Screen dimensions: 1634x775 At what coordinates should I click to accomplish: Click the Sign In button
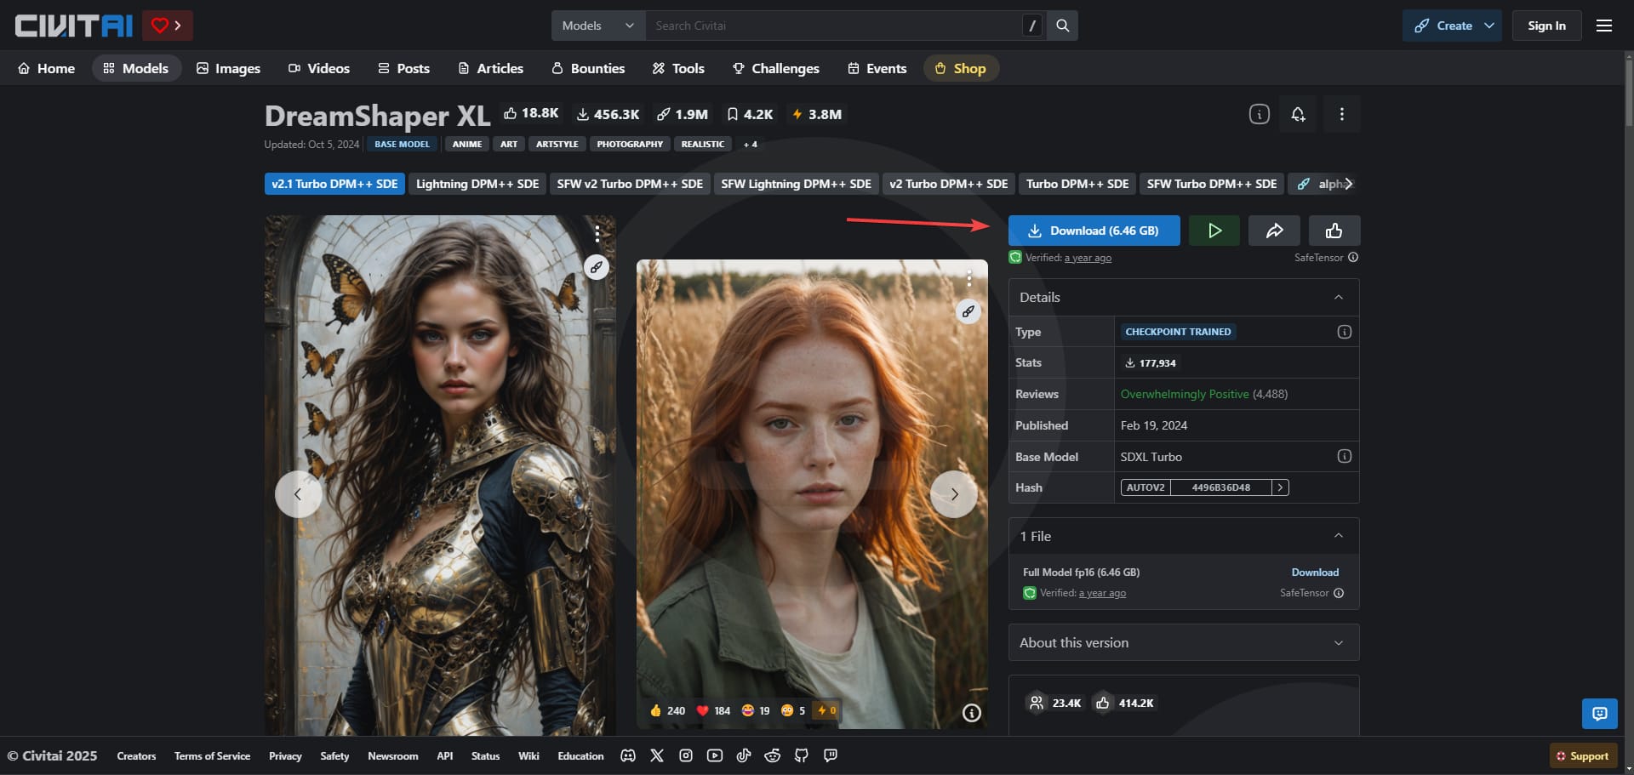point(1547,25)
